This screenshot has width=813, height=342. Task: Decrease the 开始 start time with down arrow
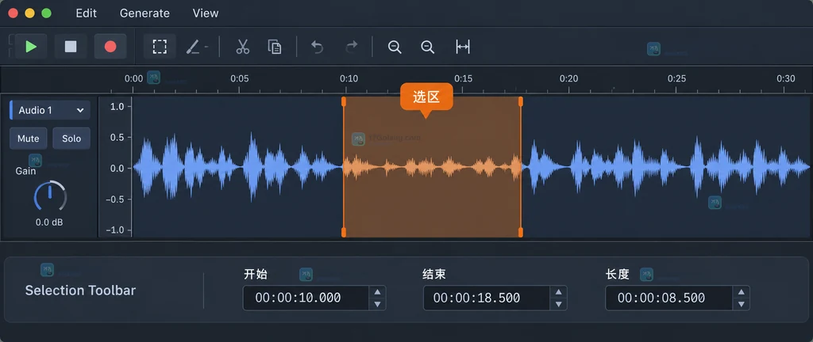pyautogui.click(x=377, y=304)
